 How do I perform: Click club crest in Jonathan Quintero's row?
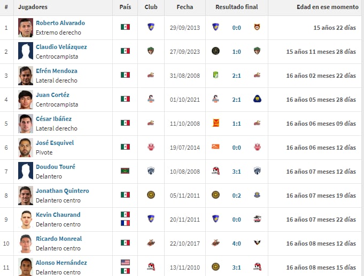click(151, 195)
